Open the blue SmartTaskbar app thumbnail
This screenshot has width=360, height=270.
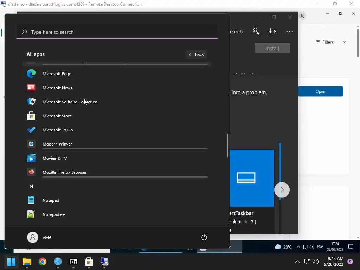point(252,178)
